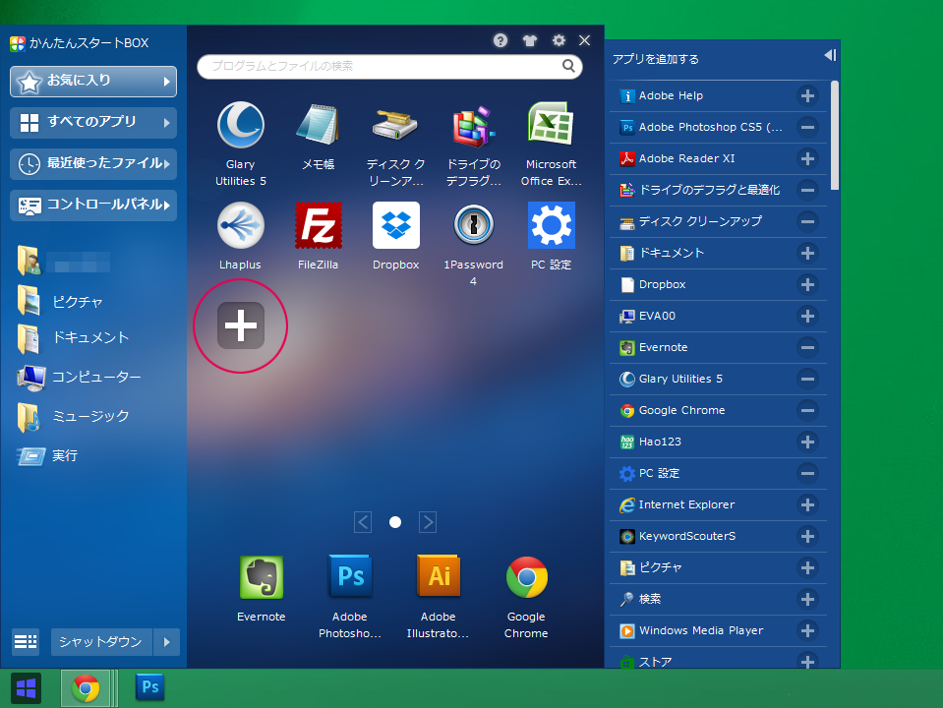Remove Glary Utilities 5 with minus button
This screenshot has width=943, height=708.
point(807,379)
